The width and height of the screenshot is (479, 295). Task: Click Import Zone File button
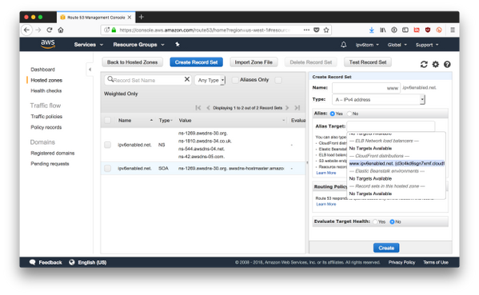253,62
